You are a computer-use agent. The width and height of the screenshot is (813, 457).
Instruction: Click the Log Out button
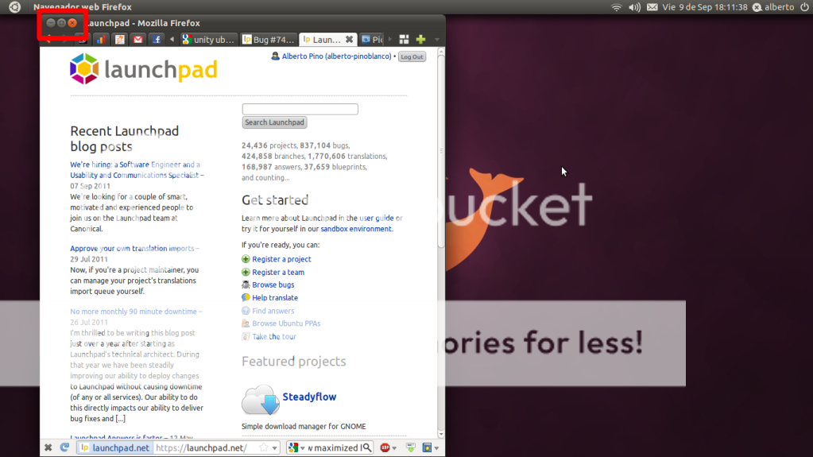412,57
